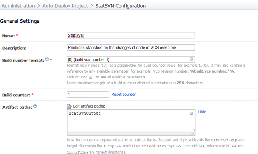
Task: Click the 'Build counter:' field label
Action: tap(16, 95)
